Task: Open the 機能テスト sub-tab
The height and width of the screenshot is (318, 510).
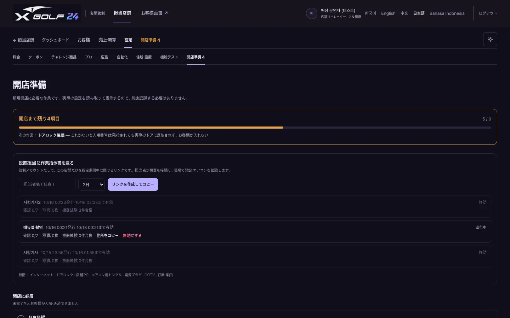Action: 169,57
